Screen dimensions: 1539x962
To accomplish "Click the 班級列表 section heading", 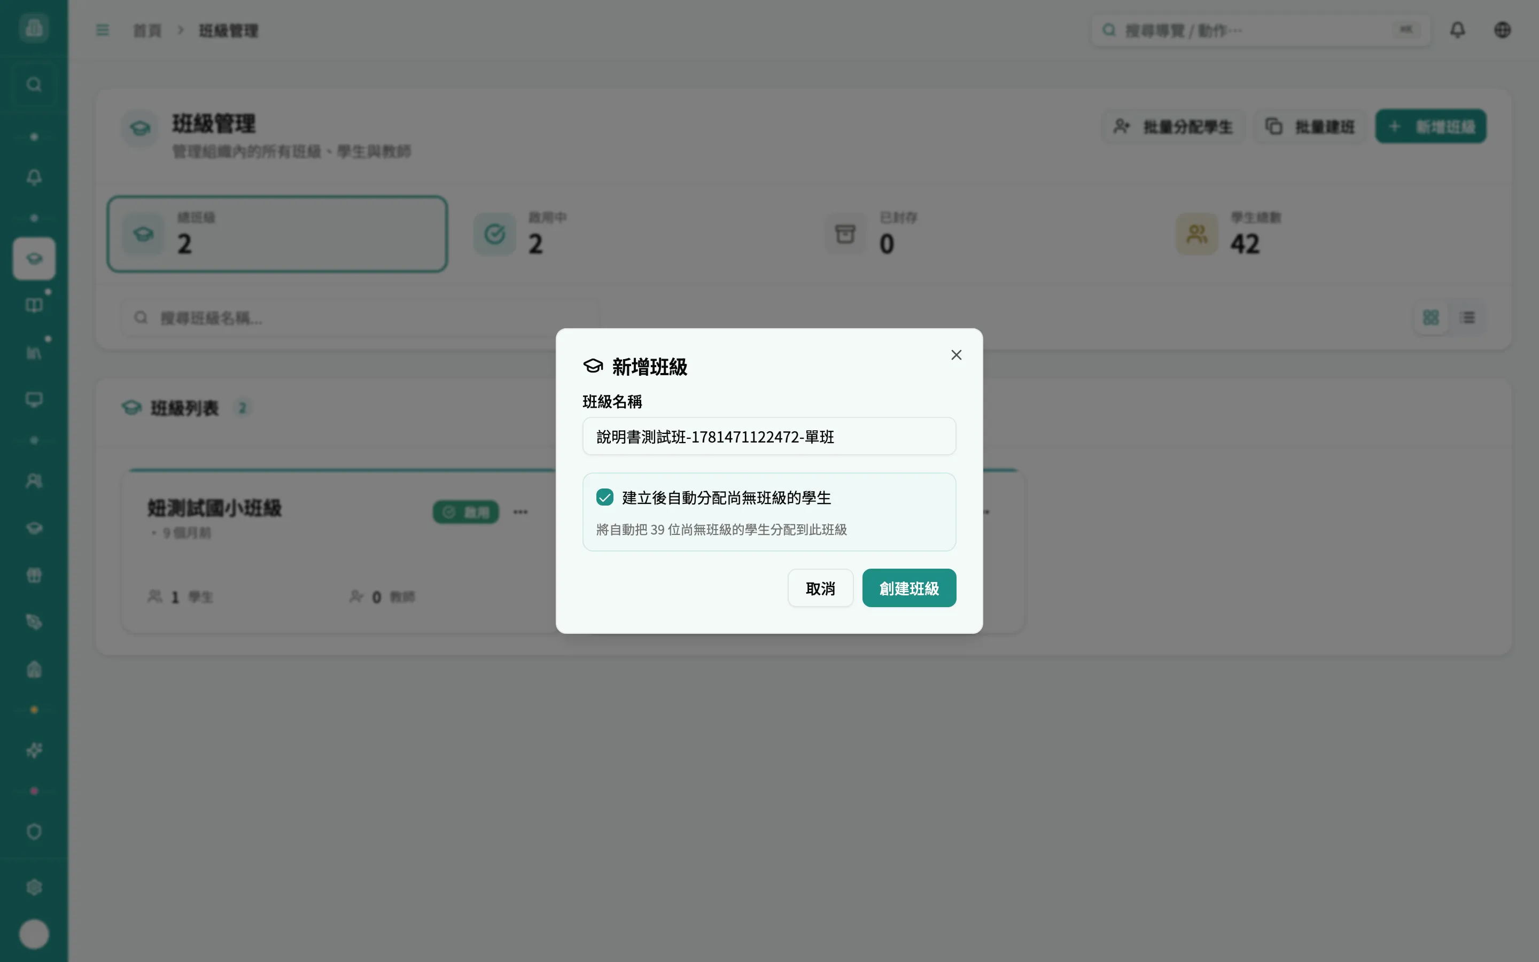I will pyautogui.click(x=184, y=408).
